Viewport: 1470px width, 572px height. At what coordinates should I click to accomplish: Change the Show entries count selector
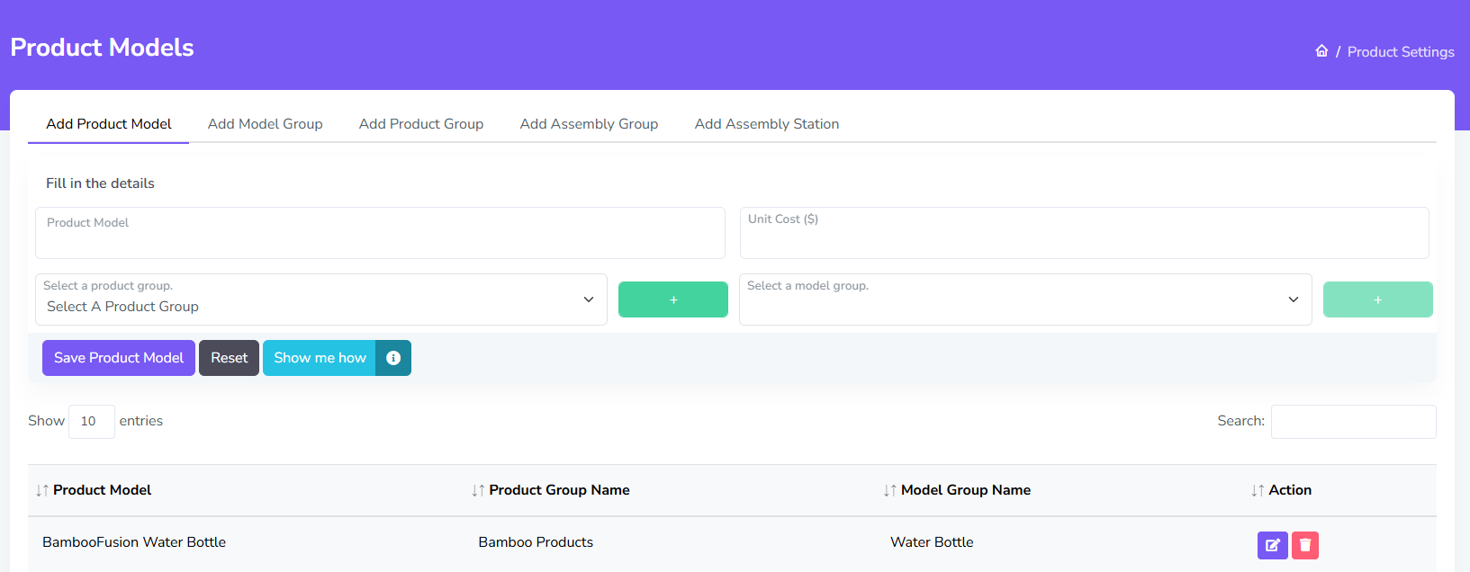[91, 421]
